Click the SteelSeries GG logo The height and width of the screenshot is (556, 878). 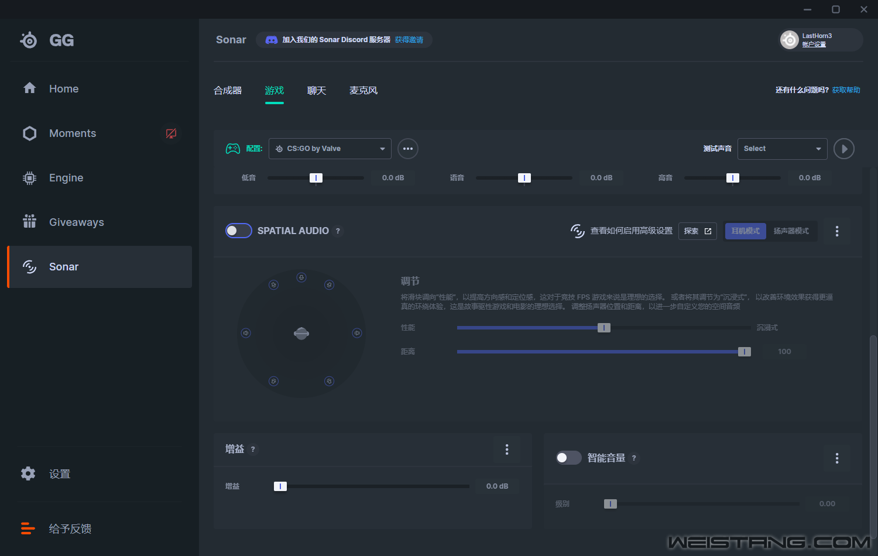click(x=47, y=40)
